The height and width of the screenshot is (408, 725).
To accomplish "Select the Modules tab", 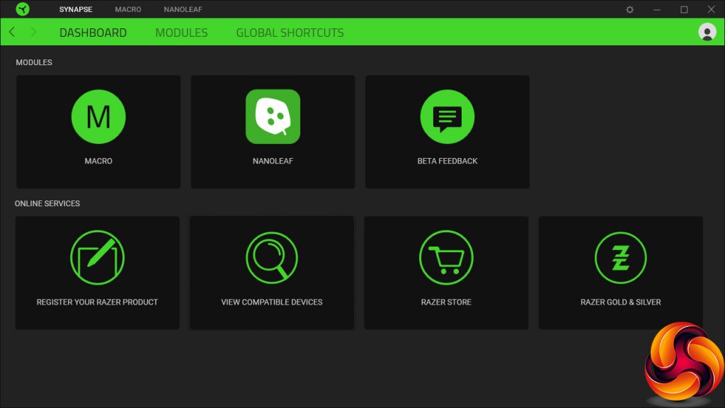I will (181, 33).
